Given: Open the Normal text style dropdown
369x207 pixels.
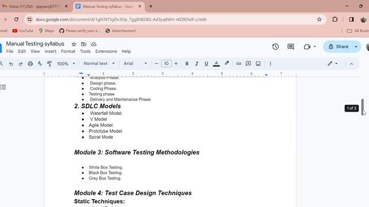Looking at the screenshot, I should point(99,64).
